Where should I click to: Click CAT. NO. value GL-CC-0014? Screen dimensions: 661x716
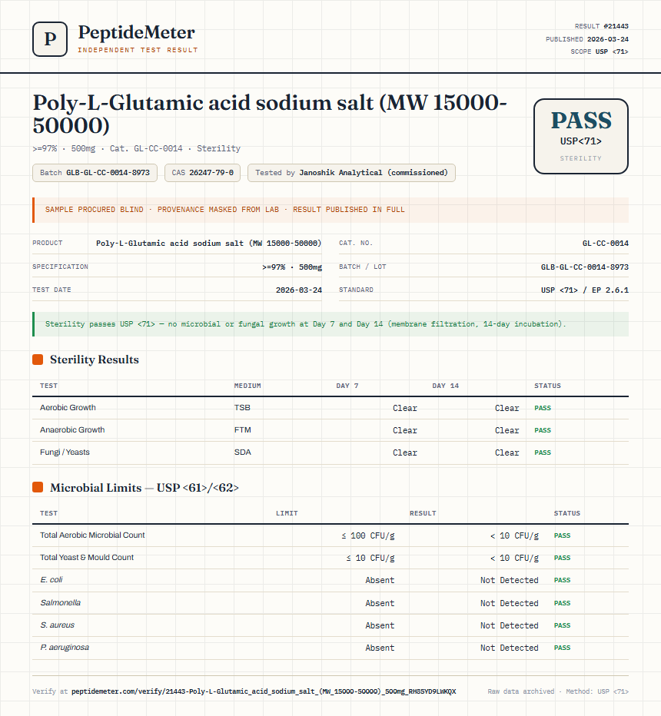click(605, 244)
